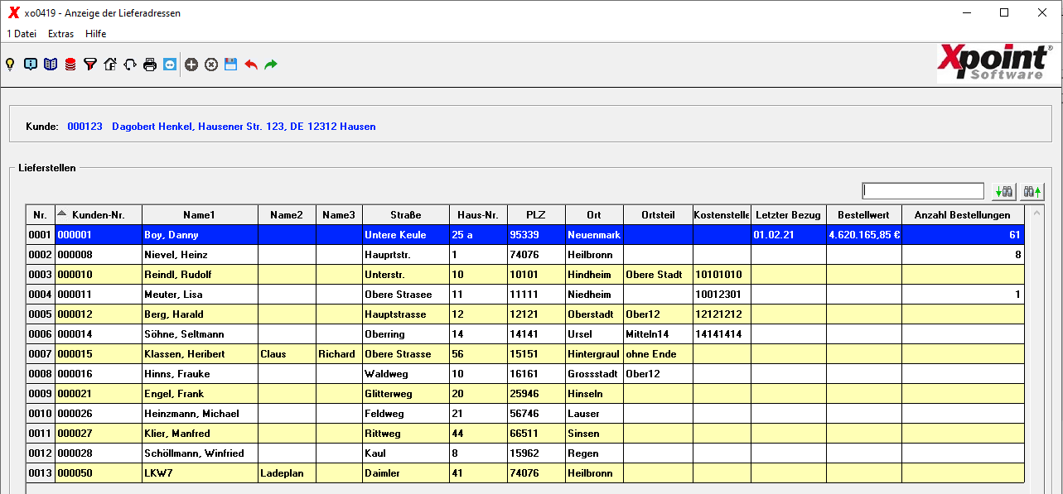The height and width of the screenshot is (494, 1063).
Task: Select row with Söhne, Seltmann
Action: pyautogui.click(x=525, y=334)
